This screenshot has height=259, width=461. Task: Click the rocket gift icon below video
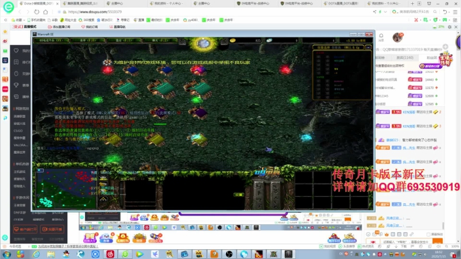(x=156, y=238)
